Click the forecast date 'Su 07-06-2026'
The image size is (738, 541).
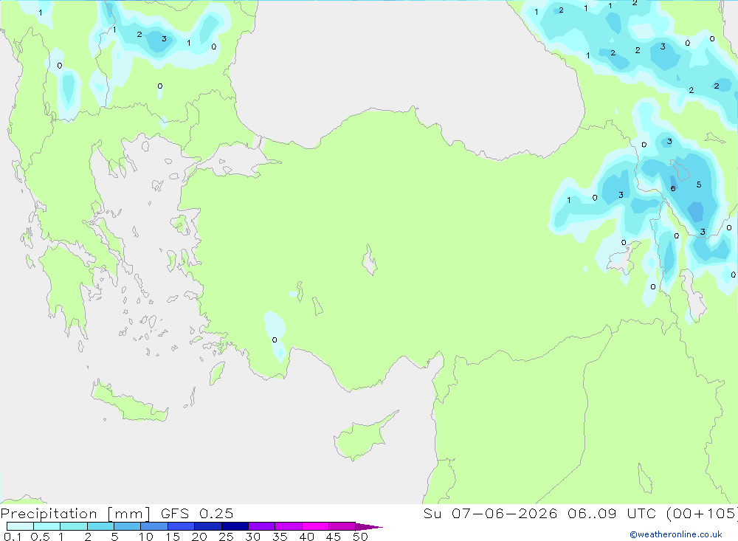[490, 513]
